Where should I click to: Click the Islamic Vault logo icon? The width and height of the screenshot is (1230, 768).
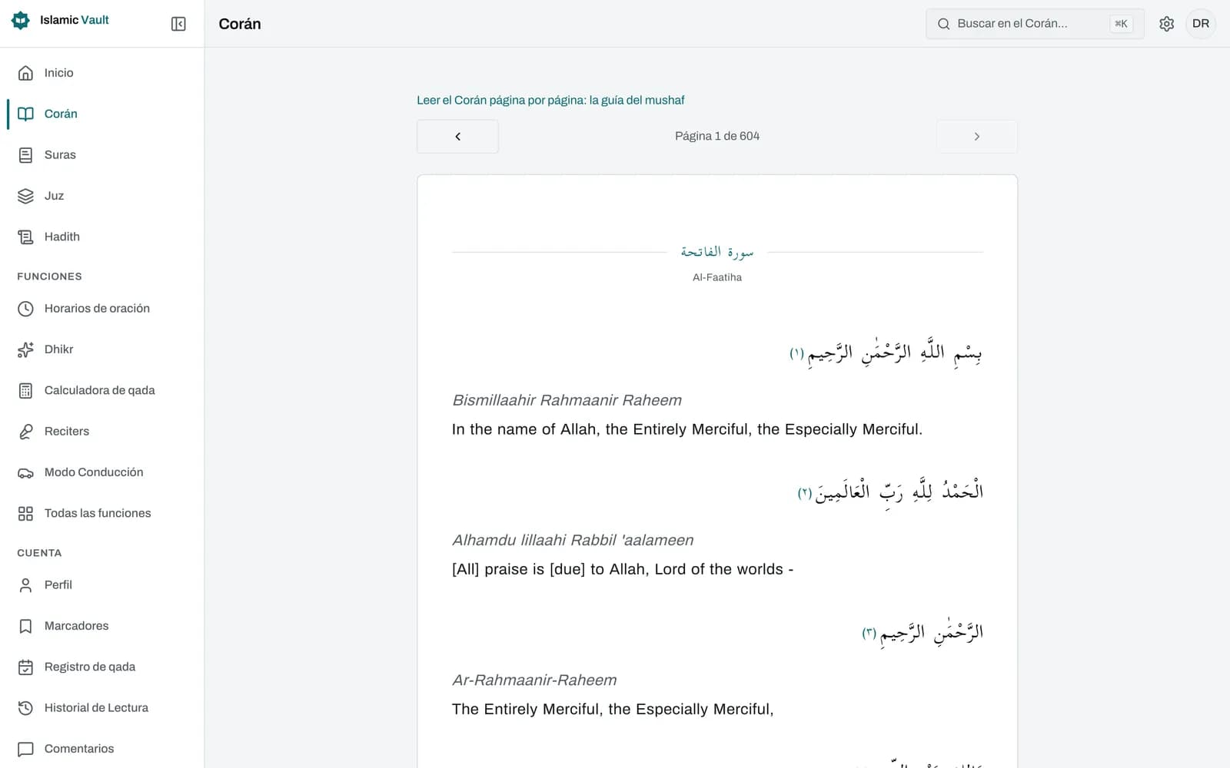click(21, 20)
